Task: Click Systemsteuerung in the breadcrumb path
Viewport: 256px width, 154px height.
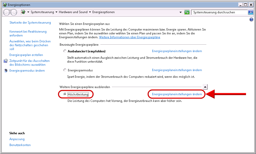Action: (42, 12)
